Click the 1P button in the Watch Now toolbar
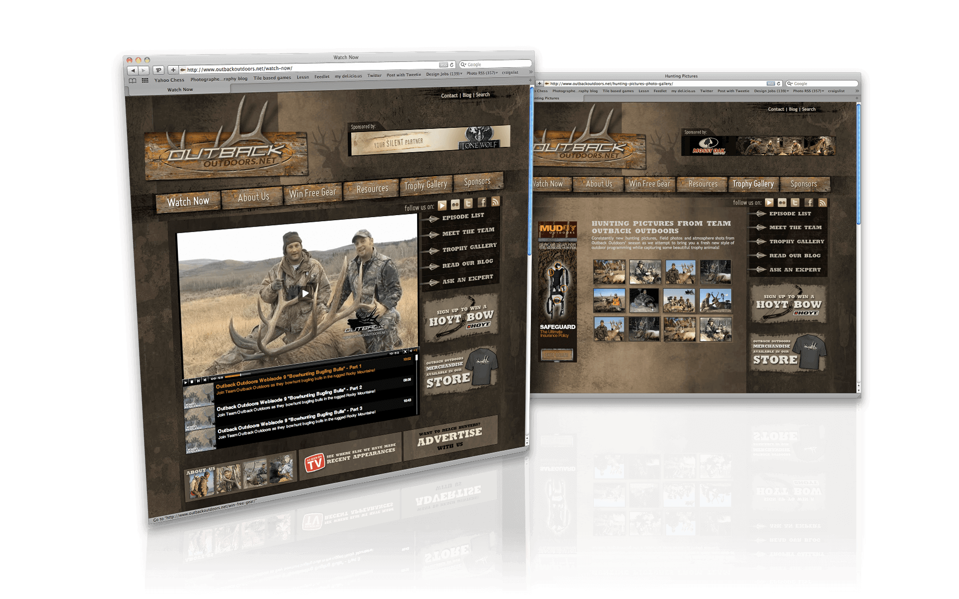Image resolution: width=959 pixels, height=599 pixels. tap(158, 70)
